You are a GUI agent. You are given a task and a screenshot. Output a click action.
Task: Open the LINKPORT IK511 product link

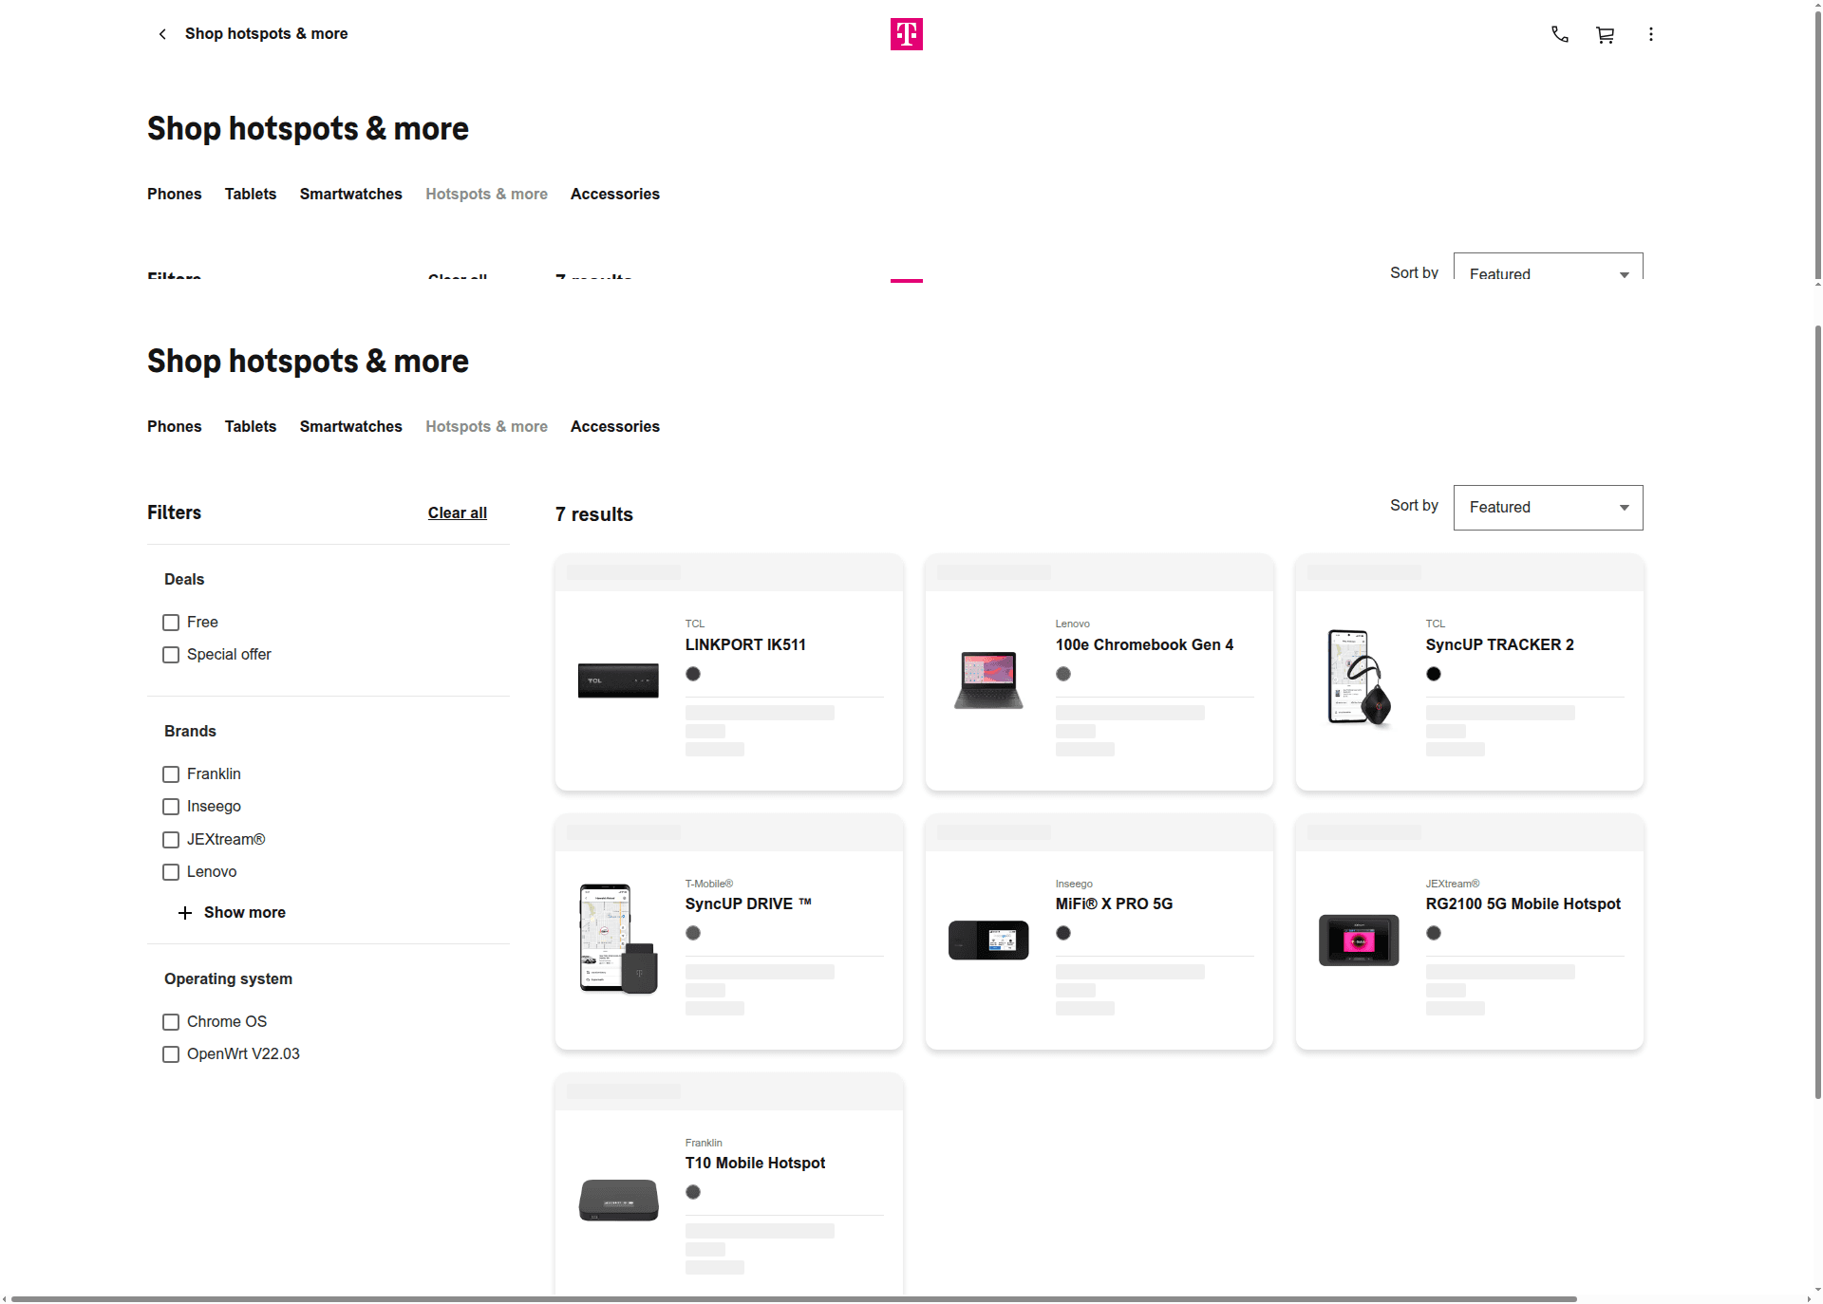point(745,644)
